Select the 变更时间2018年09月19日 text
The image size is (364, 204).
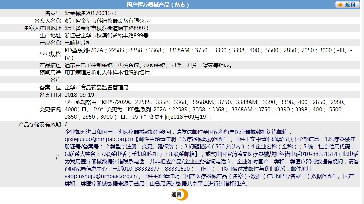(180, 117)
